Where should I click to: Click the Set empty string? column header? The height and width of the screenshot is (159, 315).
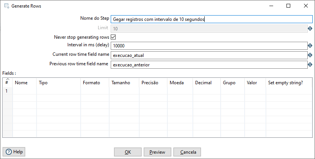coord(289,82)
